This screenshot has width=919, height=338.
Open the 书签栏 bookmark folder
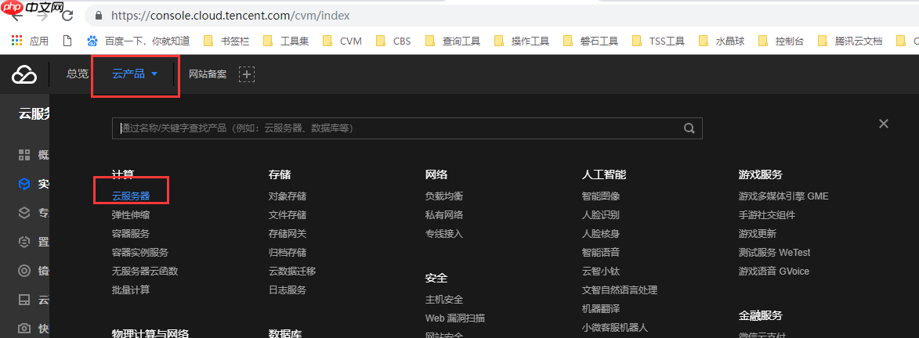pos(226,41)
